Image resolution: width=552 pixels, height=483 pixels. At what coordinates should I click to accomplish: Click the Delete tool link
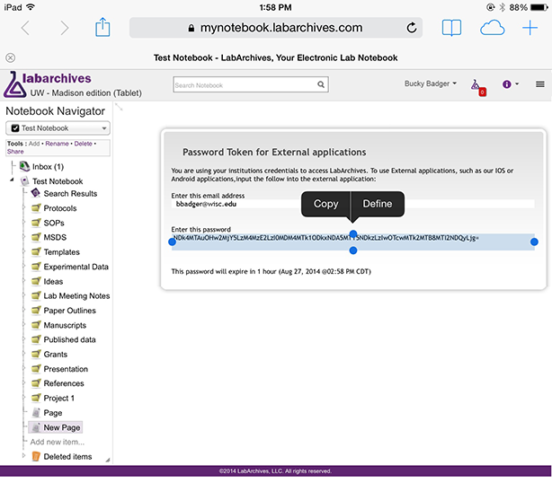83,144
